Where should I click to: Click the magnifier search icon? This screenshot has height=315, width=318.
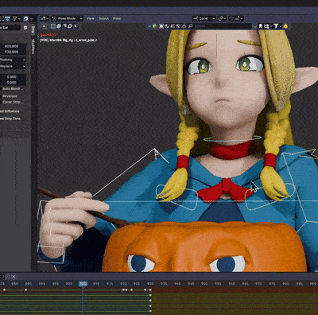190,26
